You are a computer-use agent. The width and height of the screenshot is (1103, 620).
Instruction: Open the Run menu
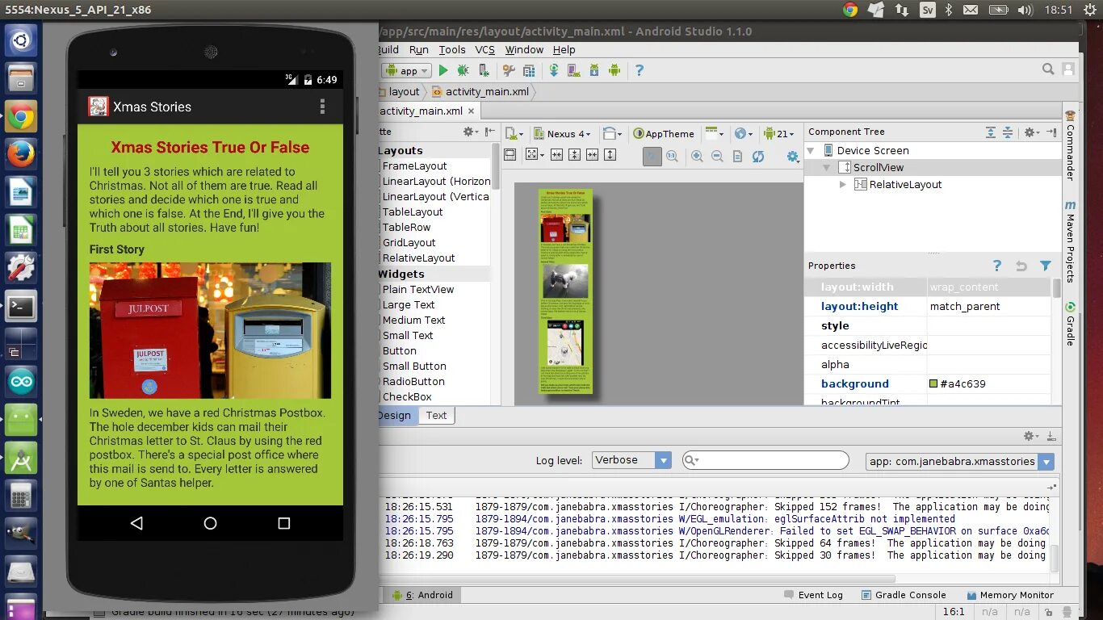(418, 49)
